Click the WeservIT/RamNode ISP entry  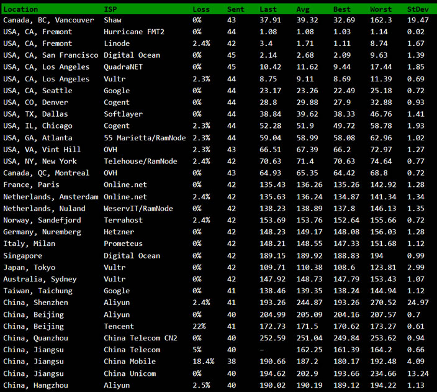138,208
